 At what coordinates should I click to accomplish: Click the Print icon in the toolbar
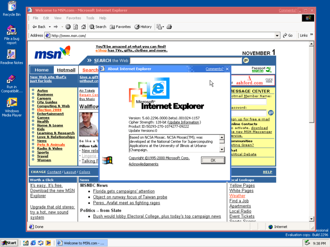[169, 27]
